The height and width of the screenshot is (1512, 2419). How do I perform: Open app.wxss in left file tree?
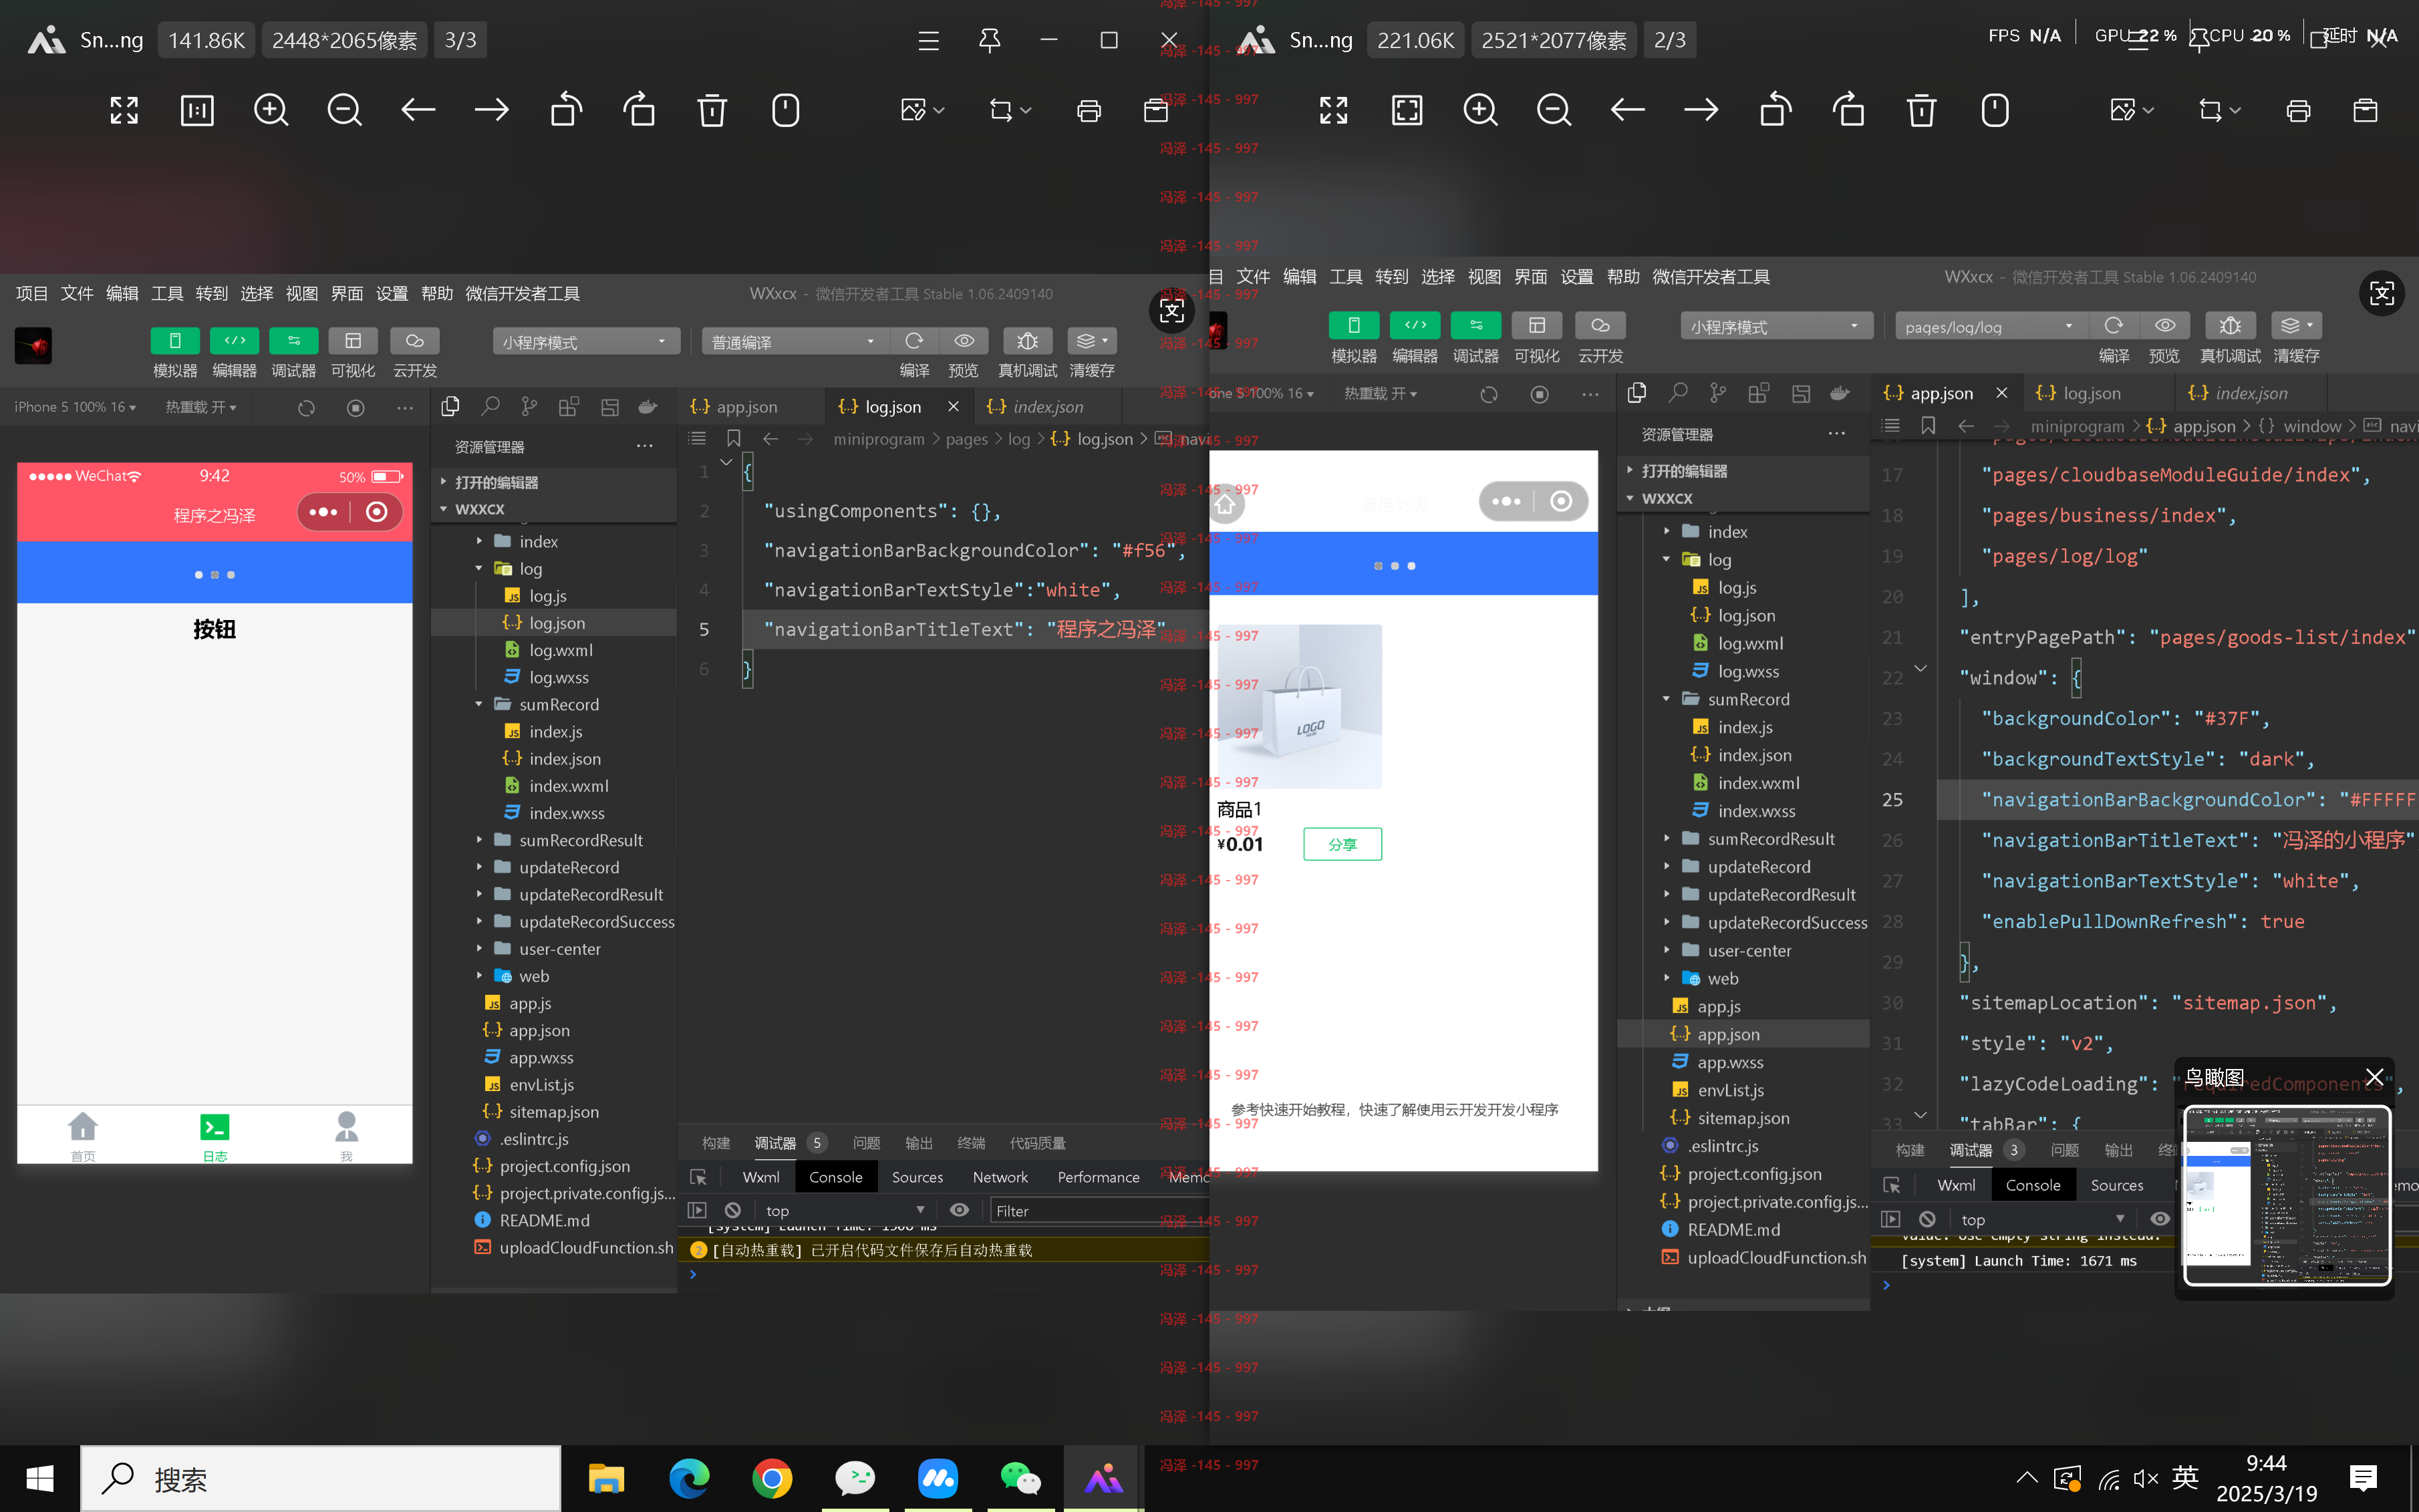[x=541, y=1057]
